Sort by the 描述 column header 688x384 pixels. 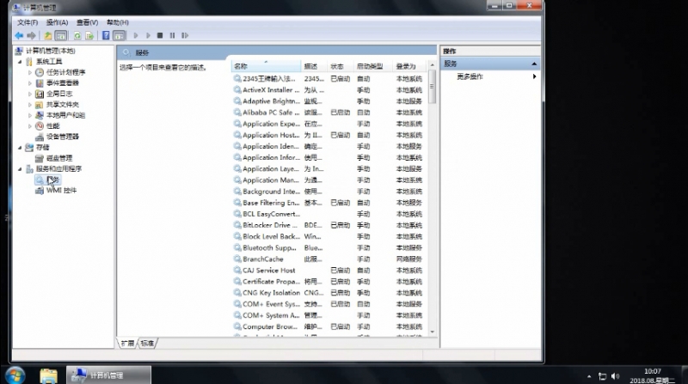pos(314,66)
